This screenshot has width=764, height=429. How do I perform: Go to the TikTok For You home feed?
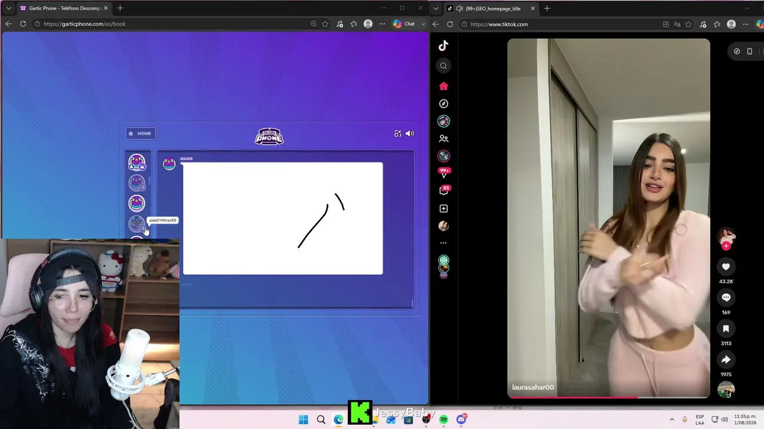tap(443, 86)
